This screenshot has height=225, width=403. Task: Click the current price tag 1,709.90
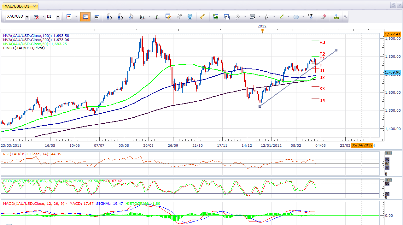392,72
